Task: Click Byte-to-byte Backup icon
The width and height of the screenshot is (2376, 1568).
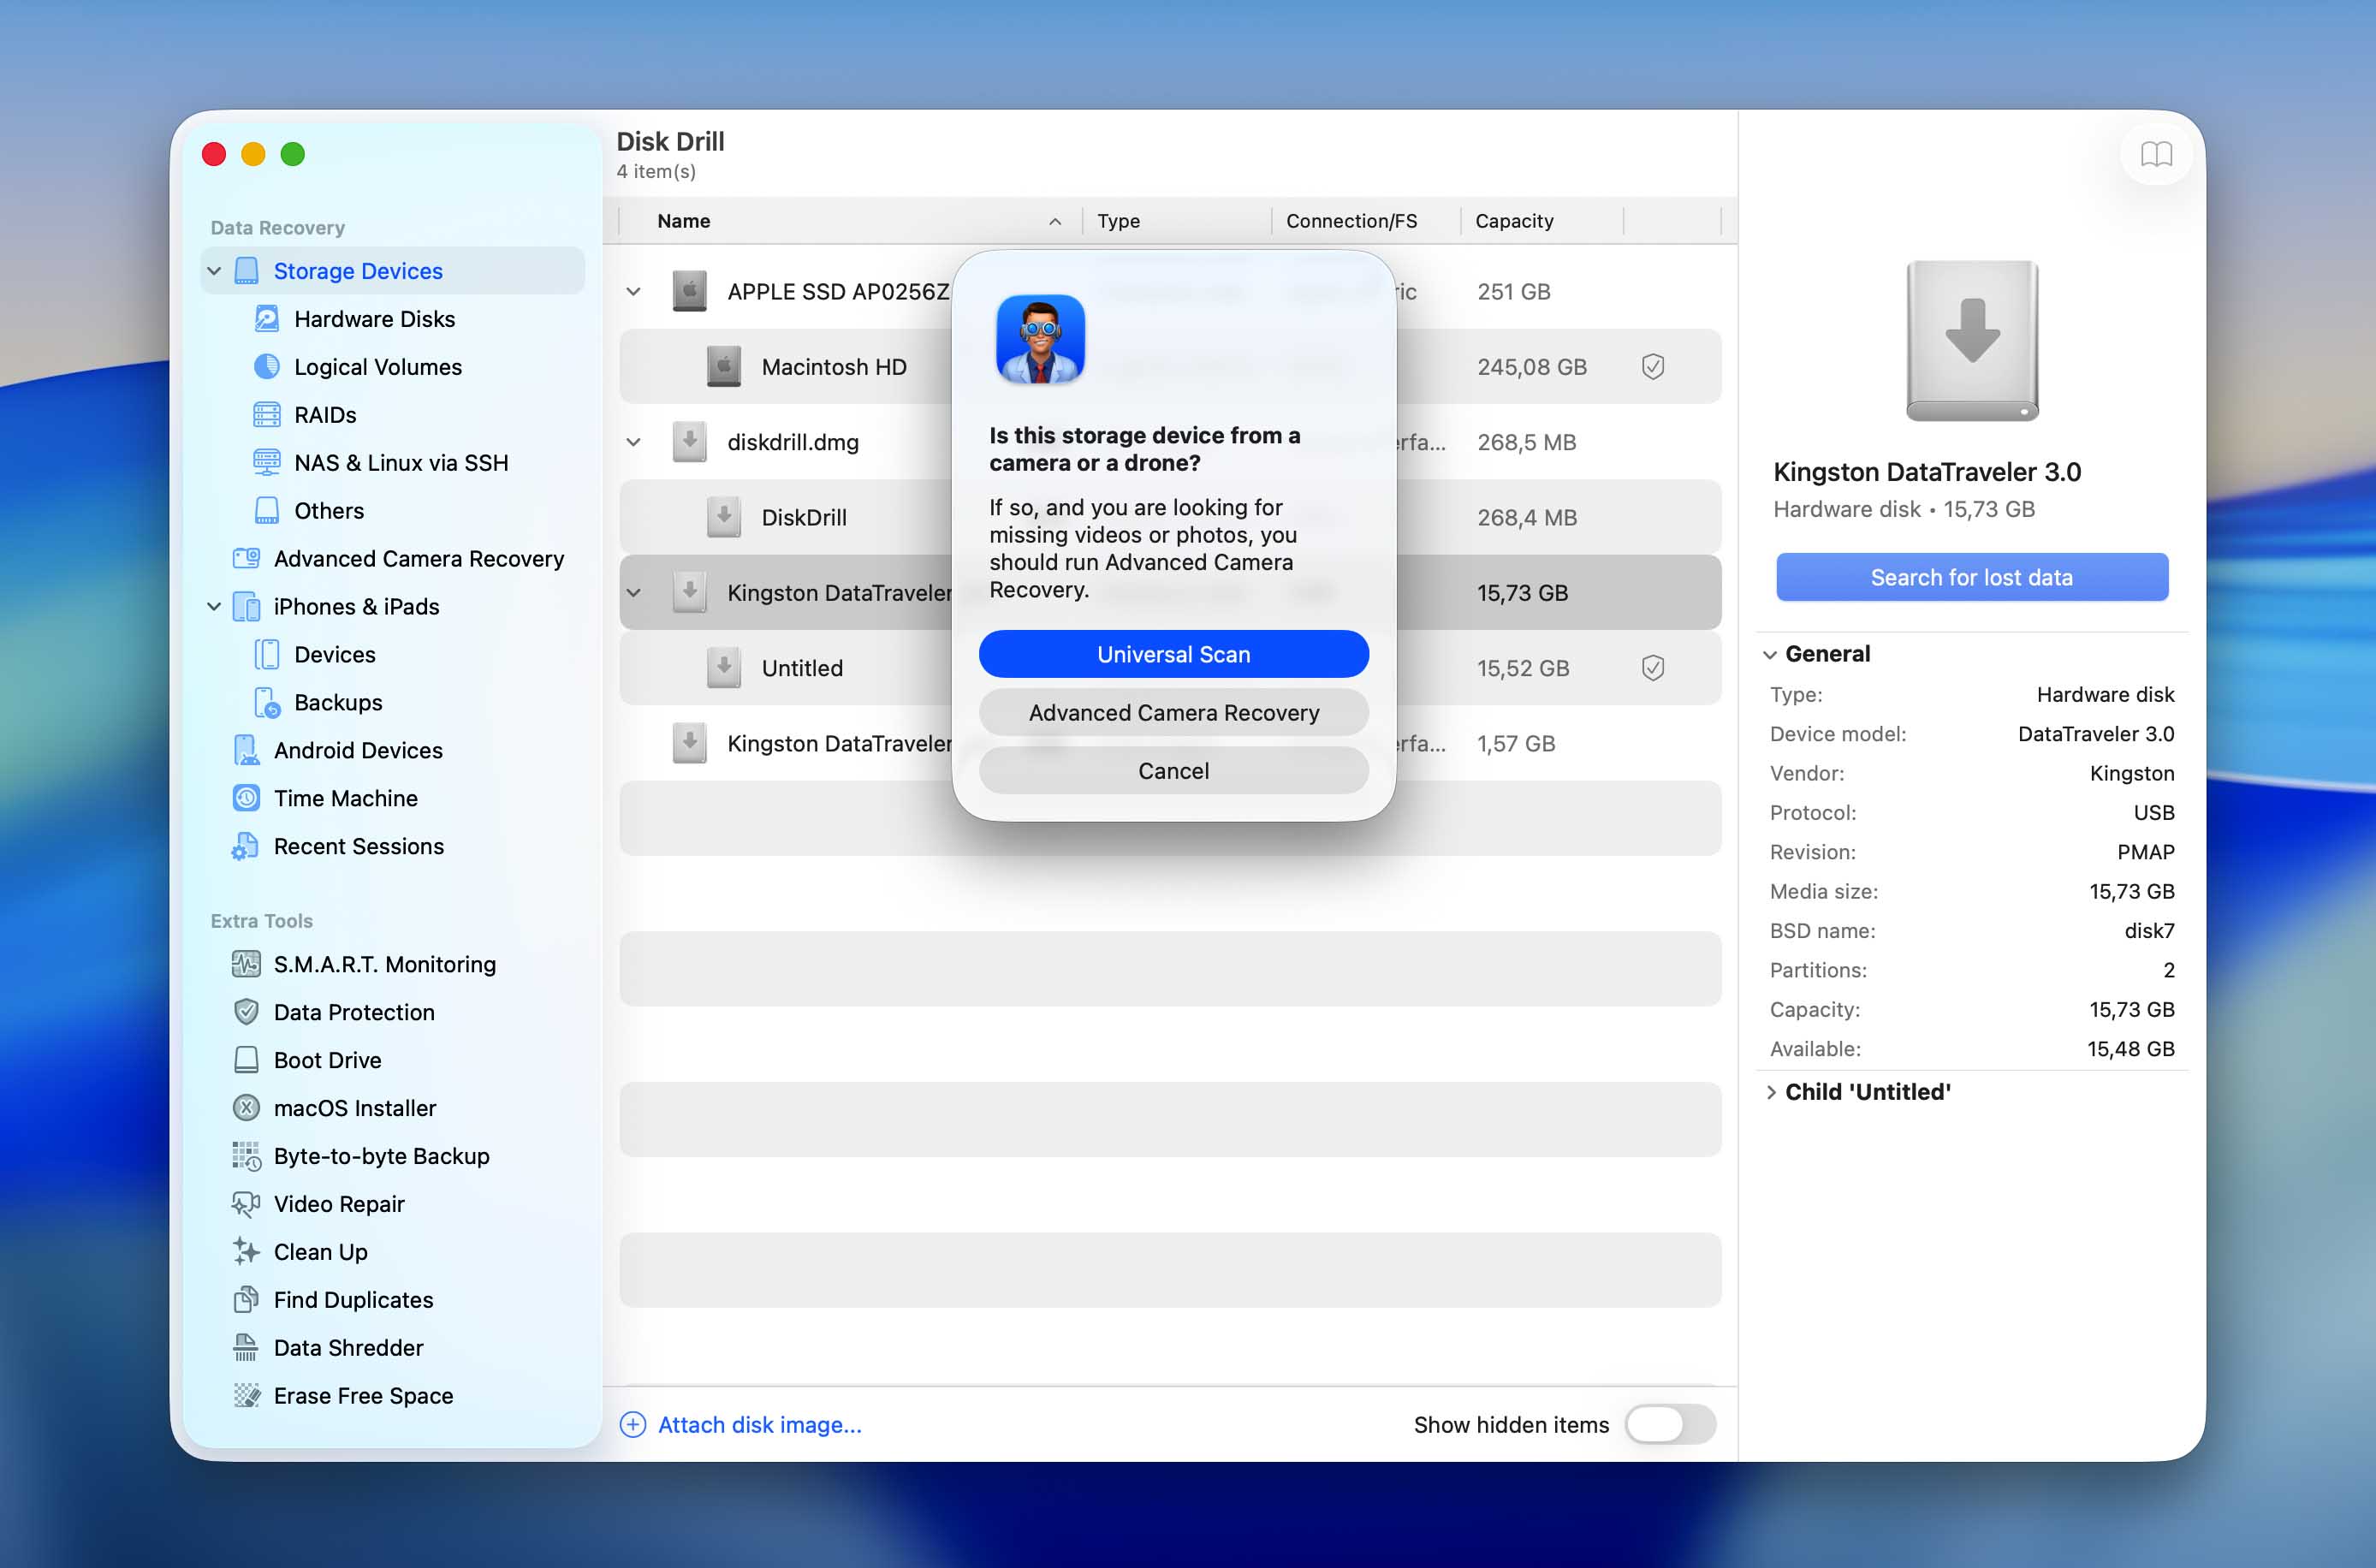Action: pyautogui.click(x=246, y=1157)
